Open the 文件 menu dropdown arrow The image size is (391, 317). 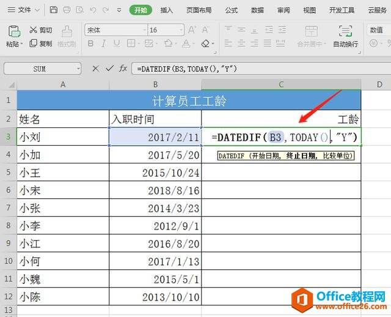[x=37, y=10]
